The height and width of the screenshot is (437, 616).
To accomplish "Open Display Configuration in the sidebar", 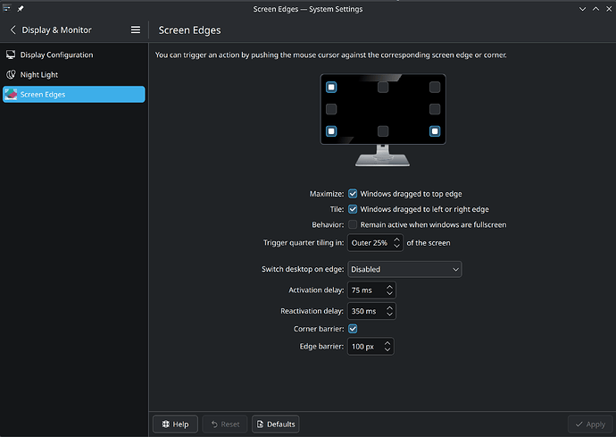I will [x=56, y=55].
